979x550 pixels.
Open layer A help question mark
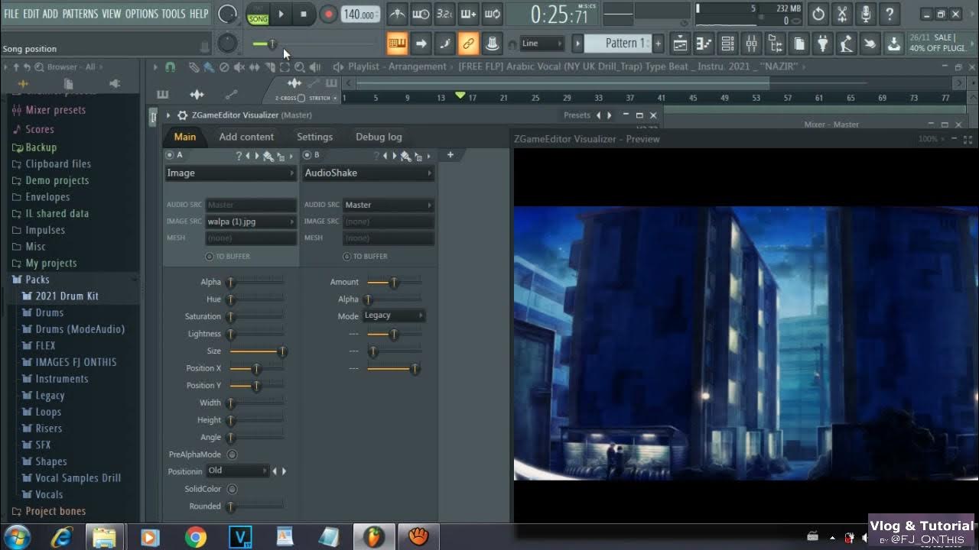239,156
